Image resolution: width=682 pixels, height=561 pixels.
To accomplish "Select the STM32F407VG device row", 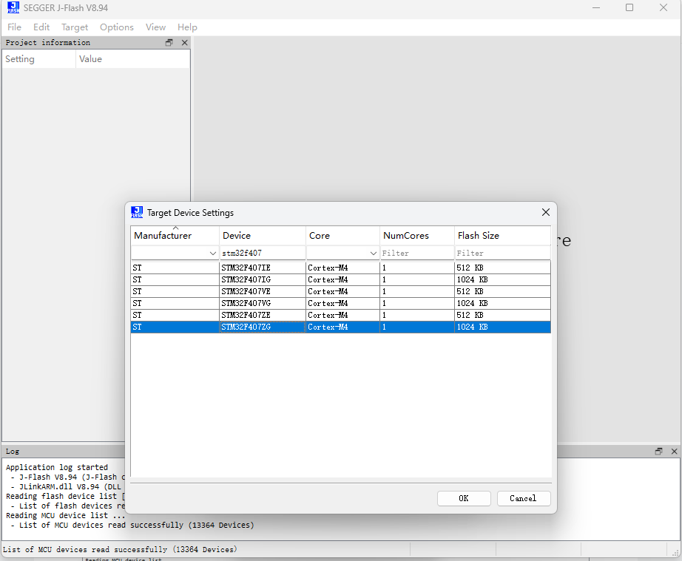I will [x=340, y=303].
